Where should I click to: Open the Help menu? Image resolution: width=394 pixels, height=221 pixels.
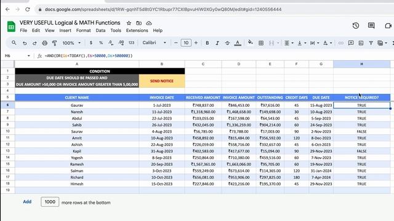coord(158,31)
